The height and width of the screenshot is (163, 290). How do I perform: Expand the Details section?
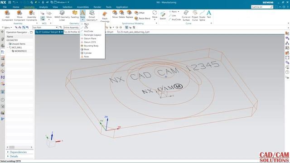[x=14, y=156]
